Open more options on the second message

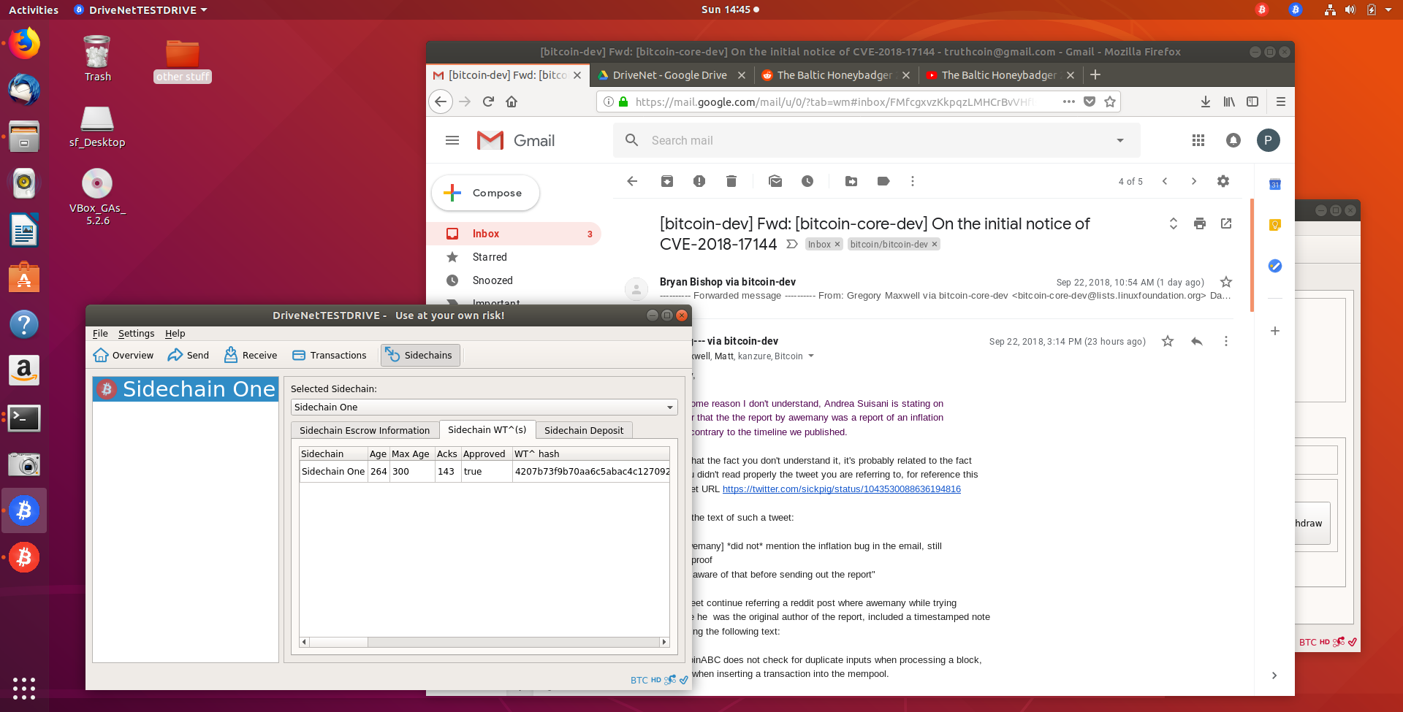coord(1226,341)
